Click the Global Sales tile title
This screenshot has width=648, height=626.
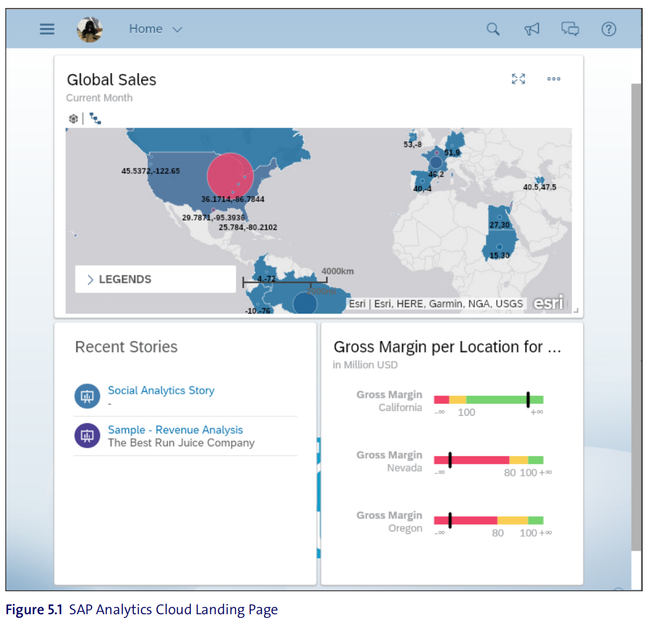111,80
